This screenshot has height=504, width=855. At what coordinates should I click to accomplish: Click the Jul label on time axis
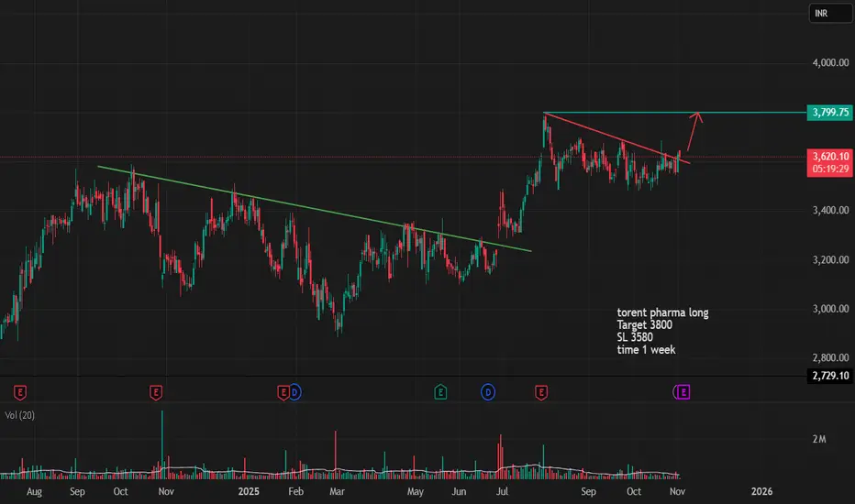[x=502, y=491]
